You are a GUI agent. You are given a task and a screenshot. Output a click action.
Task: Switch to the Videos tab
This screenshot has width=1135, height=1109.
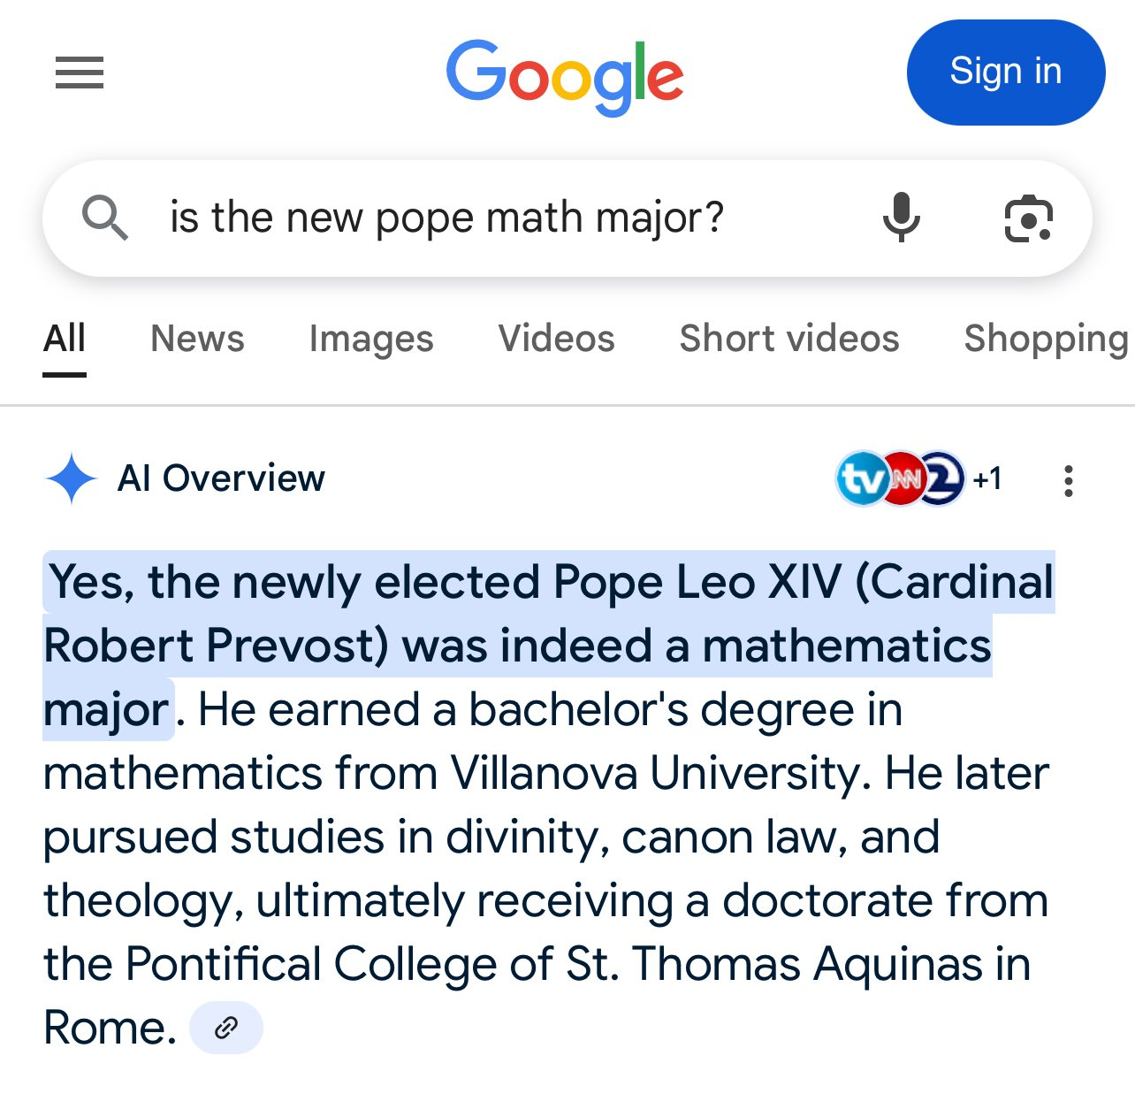point(556,339)
